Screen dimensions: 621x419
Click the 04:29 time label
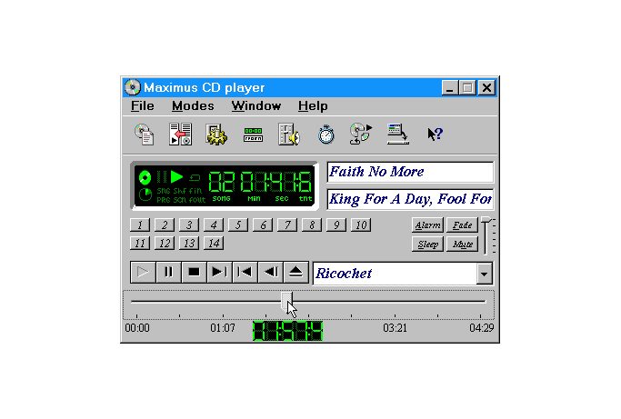point(482,328)
